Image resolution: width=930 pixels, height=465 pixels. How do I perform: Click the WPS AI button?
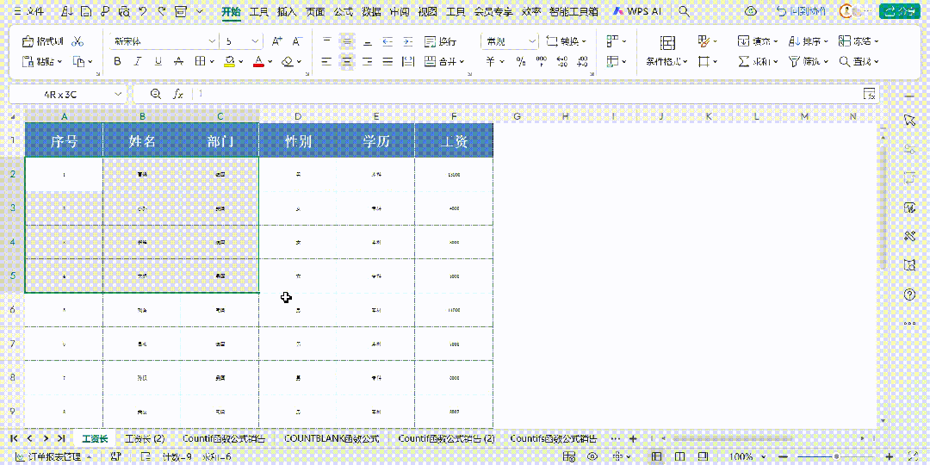coord(637,12)
